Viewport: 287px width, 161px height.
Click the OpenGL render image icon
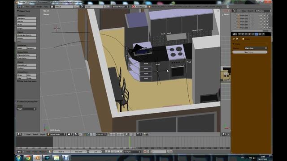(144, 134)
